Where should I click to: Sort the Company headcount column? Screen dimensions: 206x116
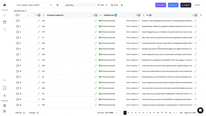(x=93, y=15)
